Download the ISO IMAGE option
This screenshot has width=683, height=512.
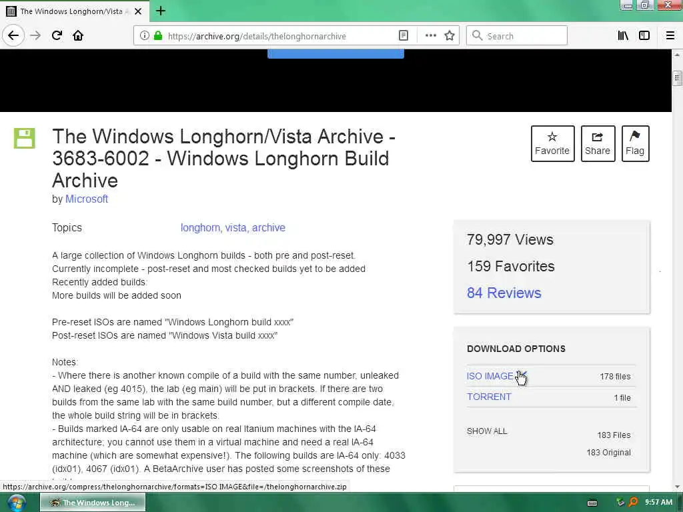tap(490, 376)
